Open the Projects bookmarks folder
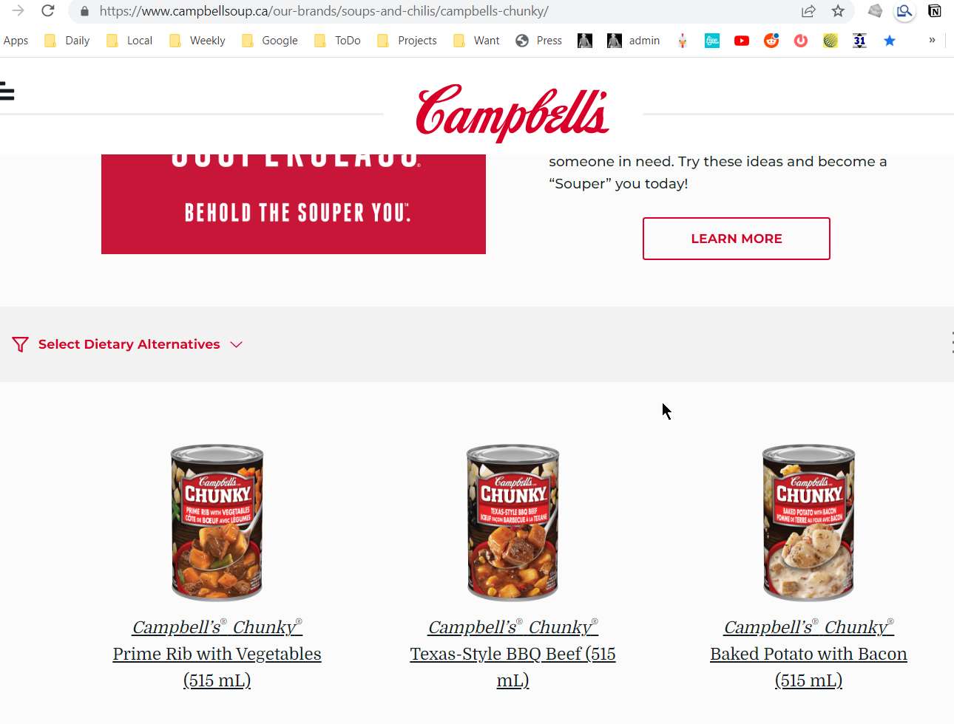Screen dimensions: 954x724 coord(407,41)
